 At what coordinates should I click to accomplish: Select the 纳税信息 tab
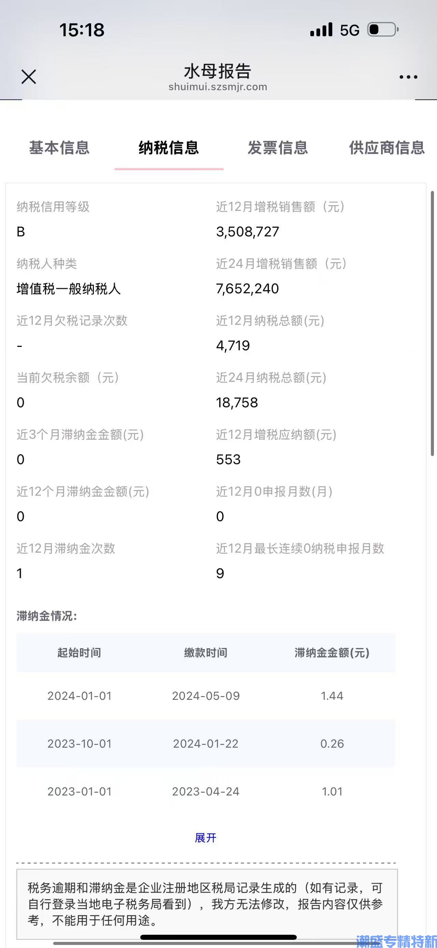pos(169,148)
